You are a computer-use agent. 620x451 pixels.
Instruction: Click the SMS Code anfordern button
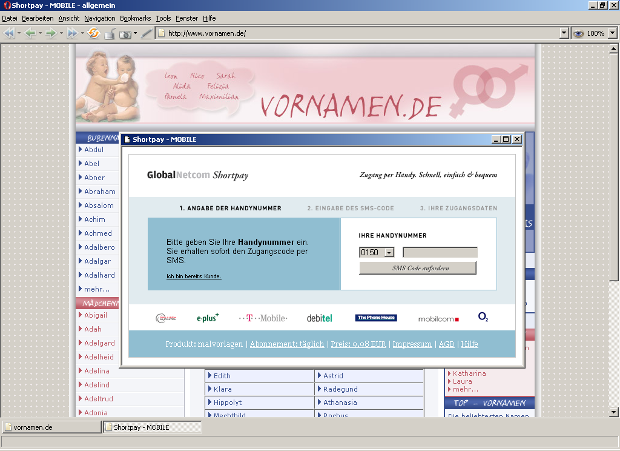coord(418,268)
